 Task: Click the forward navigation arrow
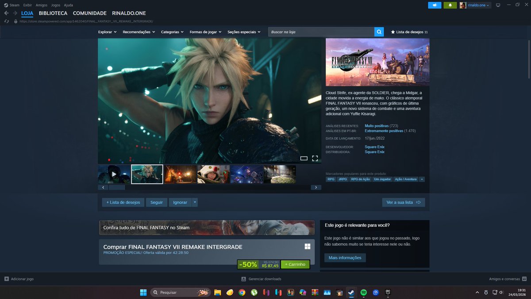coord(15,13)
